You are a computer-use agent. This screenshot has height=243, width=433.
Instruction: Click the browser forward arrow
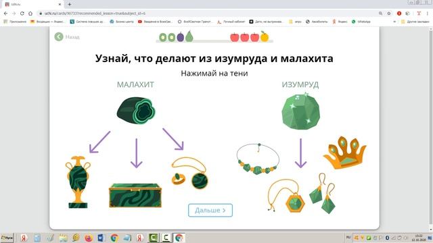pos(14,13)
